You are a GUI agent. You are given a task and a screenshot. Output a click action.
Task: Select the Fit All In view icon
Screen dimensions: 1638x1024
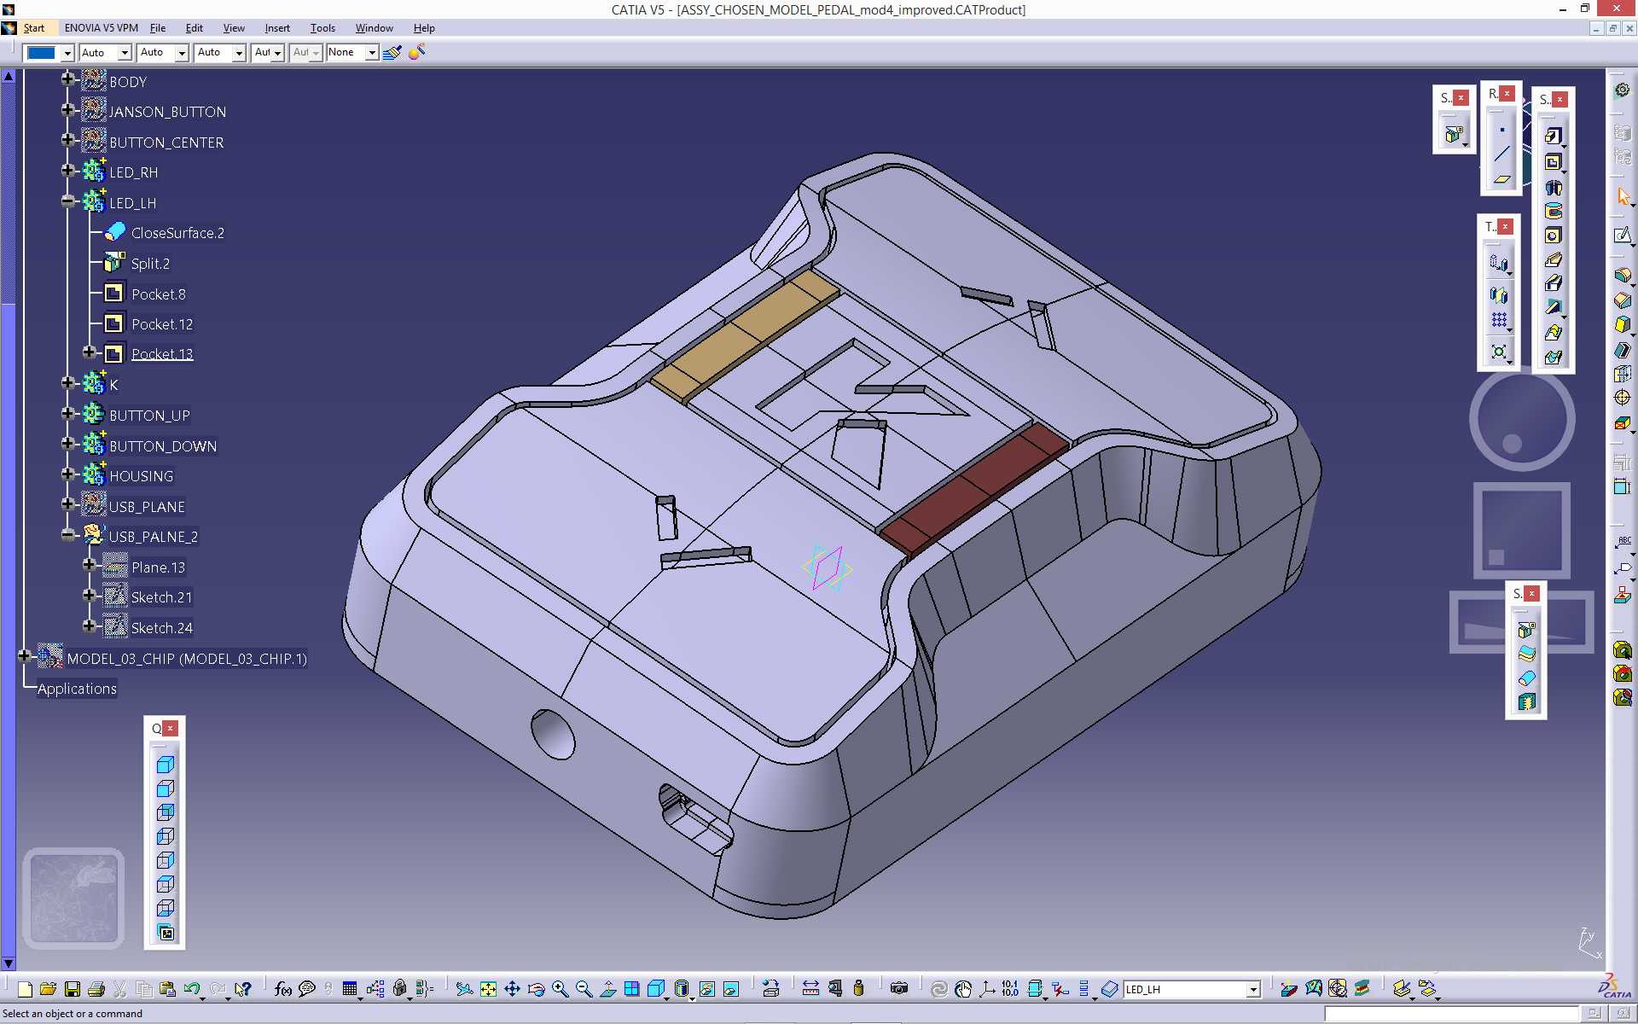488,989
